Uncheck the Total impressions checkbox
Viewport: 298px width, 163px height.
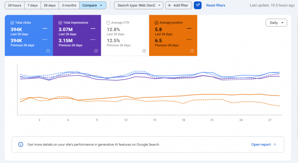(60, 23)
